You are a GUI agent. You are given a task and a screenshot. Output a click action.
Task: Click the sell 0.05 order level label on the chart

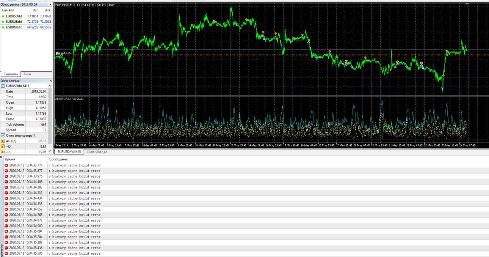pyautogui.click(x=64, y=53)
